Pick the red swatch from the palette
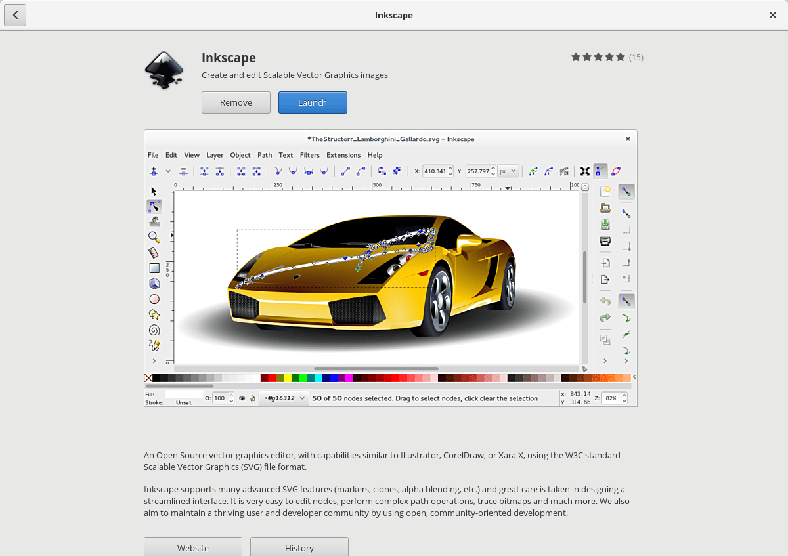Screen dimensions: 788x556 click(272, 377)
